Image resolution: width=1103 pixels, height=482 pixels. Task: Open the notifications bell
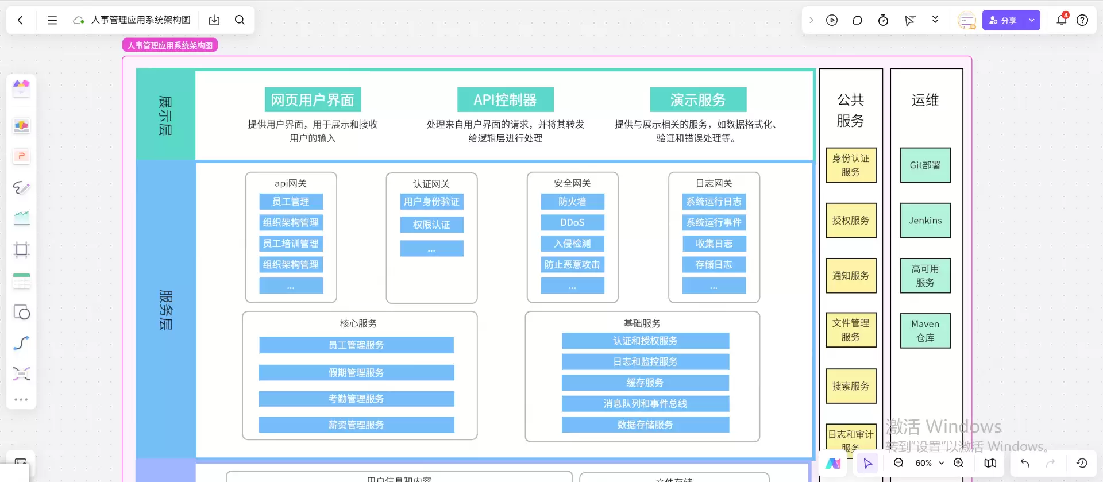click(x=1062, y=20)
